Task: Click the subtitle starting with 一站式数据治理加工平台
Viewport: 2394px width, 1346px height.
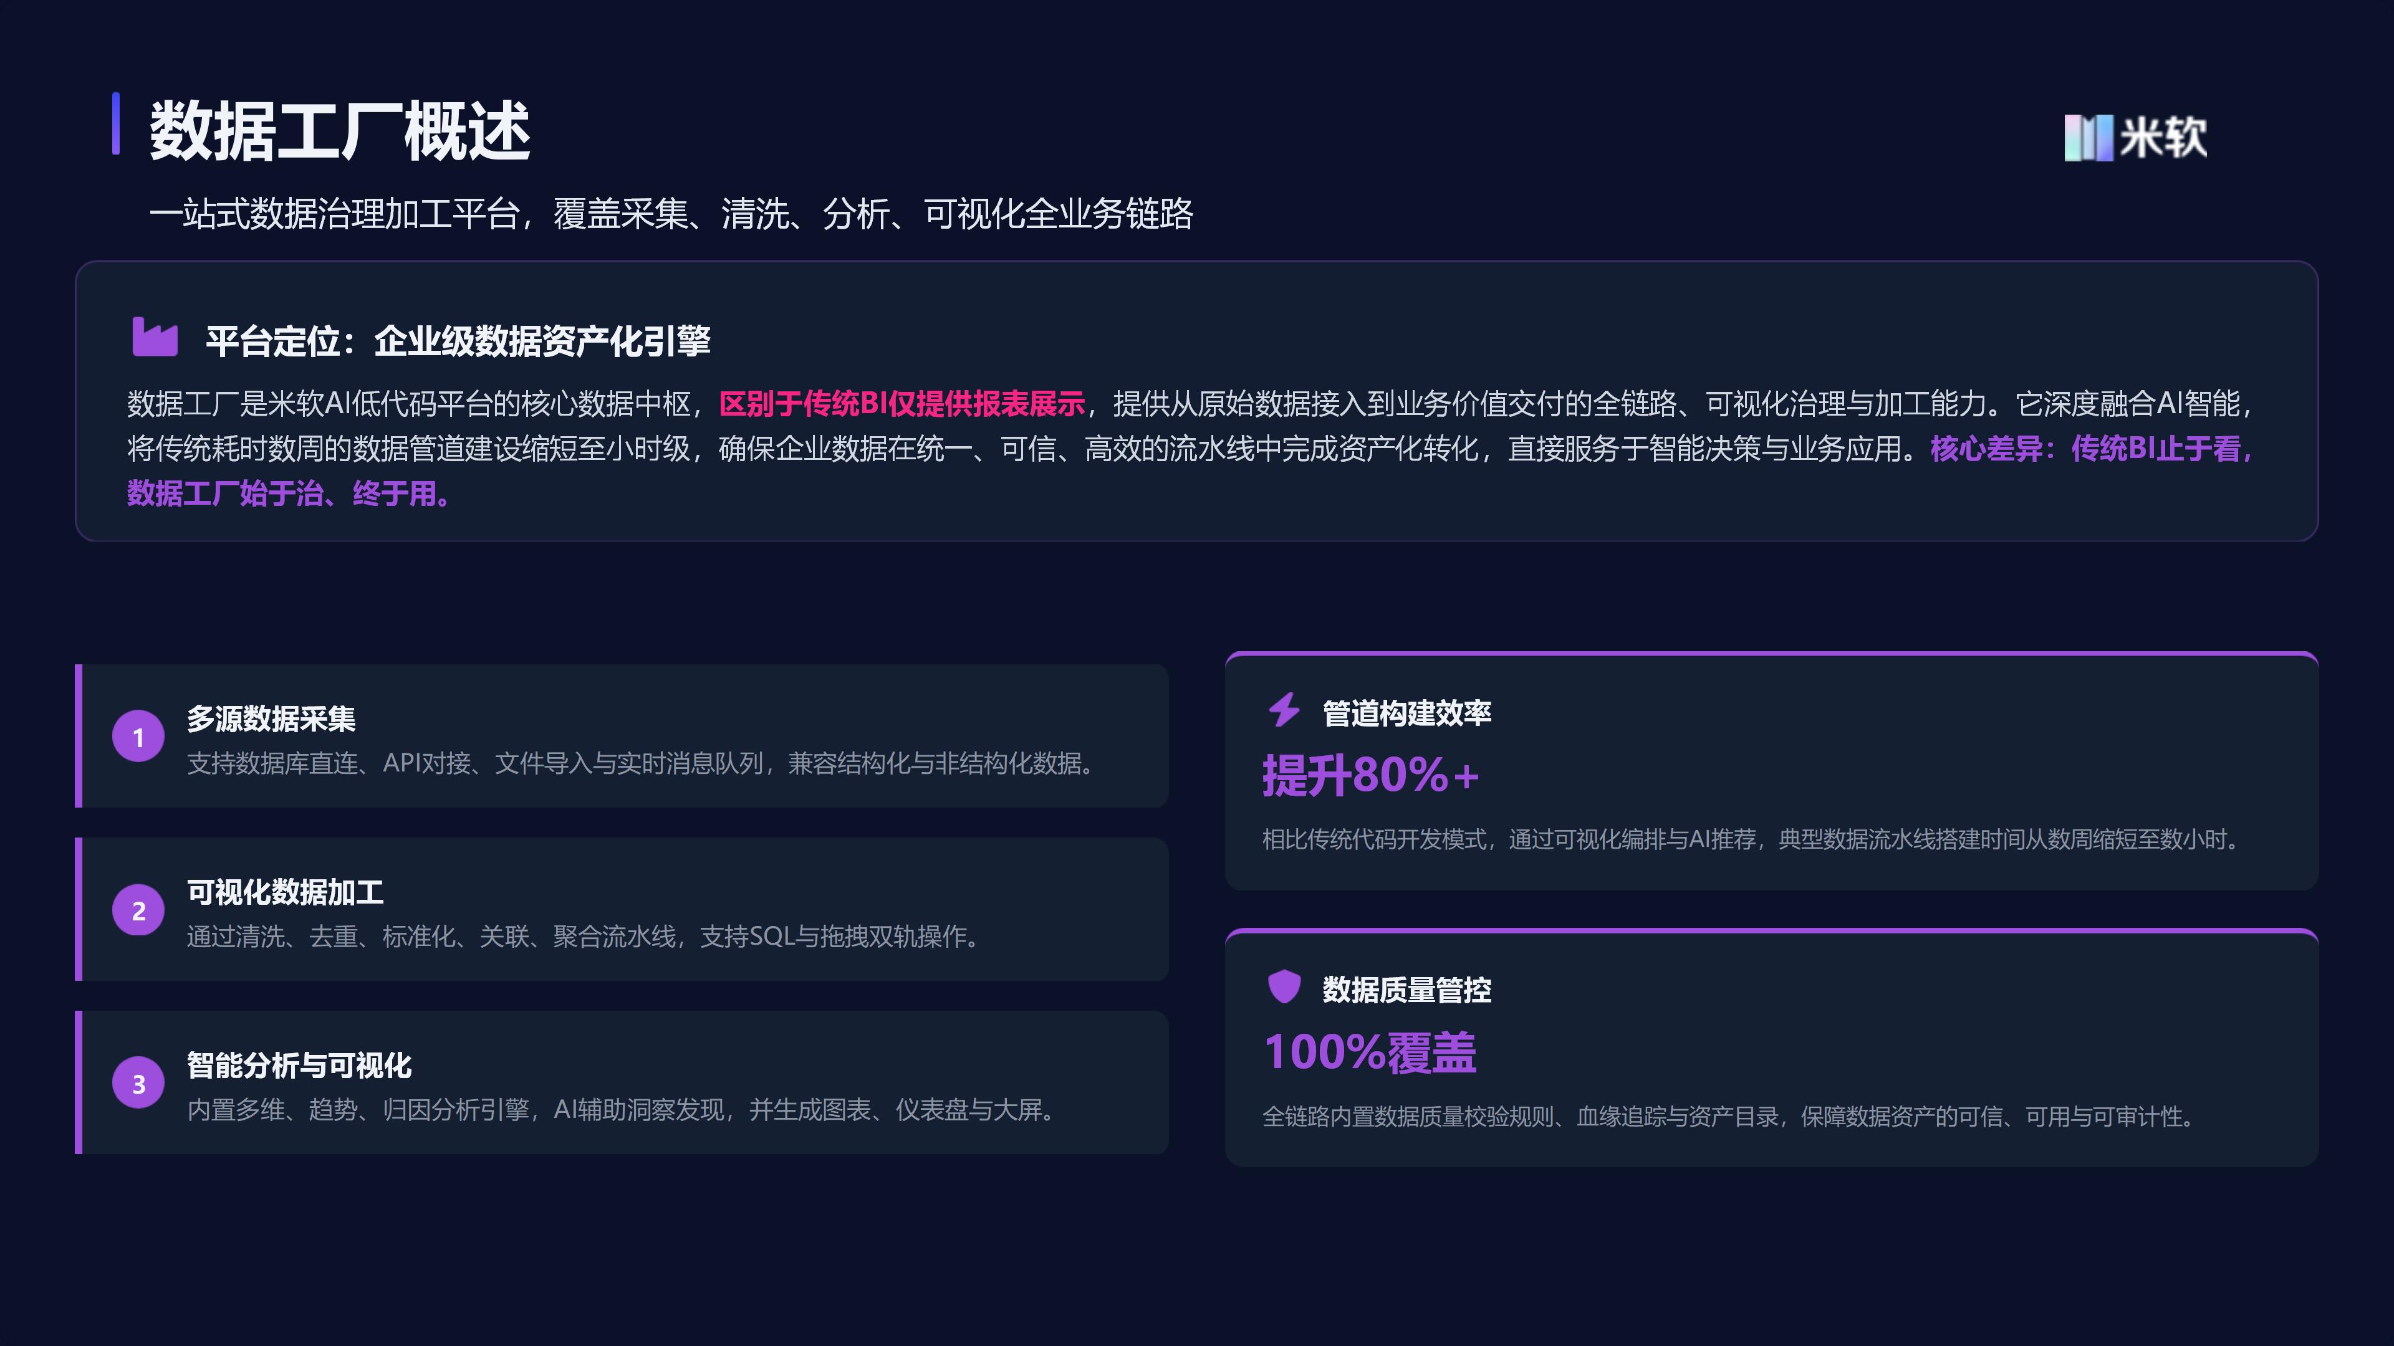Action: (671, 214)
